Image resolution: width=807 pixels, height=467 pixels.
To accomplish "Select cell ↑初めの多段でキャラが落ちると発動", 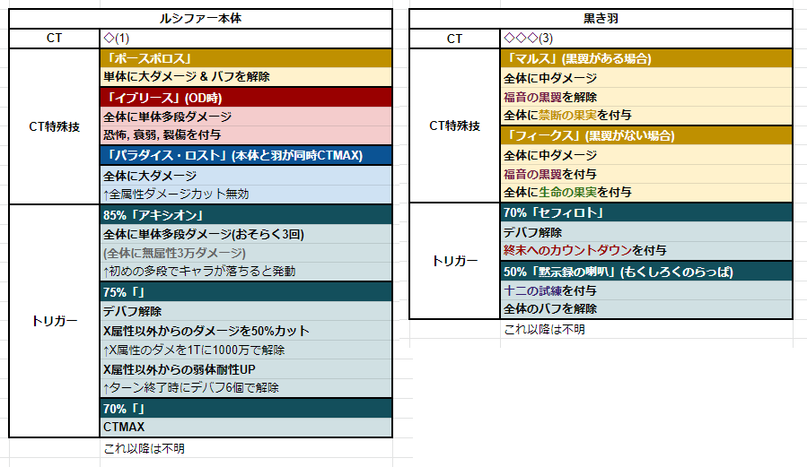I will click(246, 272).
